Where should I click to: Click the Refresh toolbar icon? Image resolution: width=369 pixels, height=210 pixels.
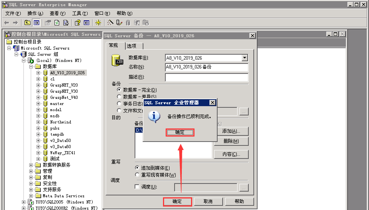pos(57,23)
